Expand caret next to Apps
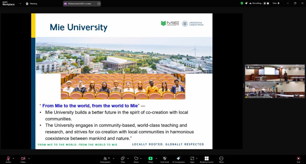The image size is (306, 164). (x=197, y=158)
